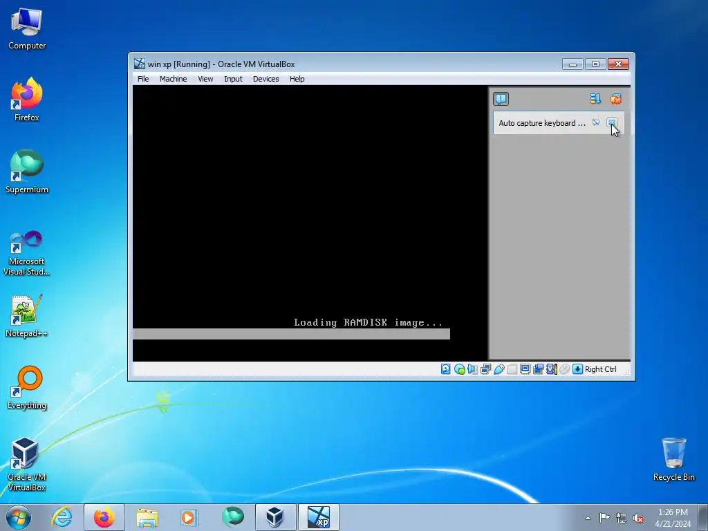
Task: Click inside the VM screen showing Loading RAMDISK
Action: coord(310,223)
